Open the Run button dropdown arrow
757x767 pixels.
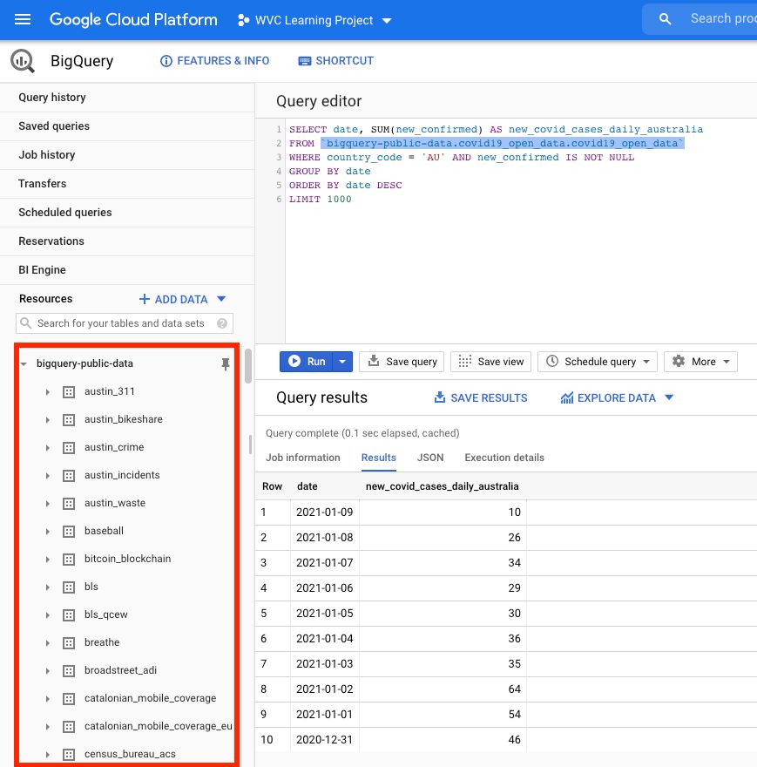[341, 362]
